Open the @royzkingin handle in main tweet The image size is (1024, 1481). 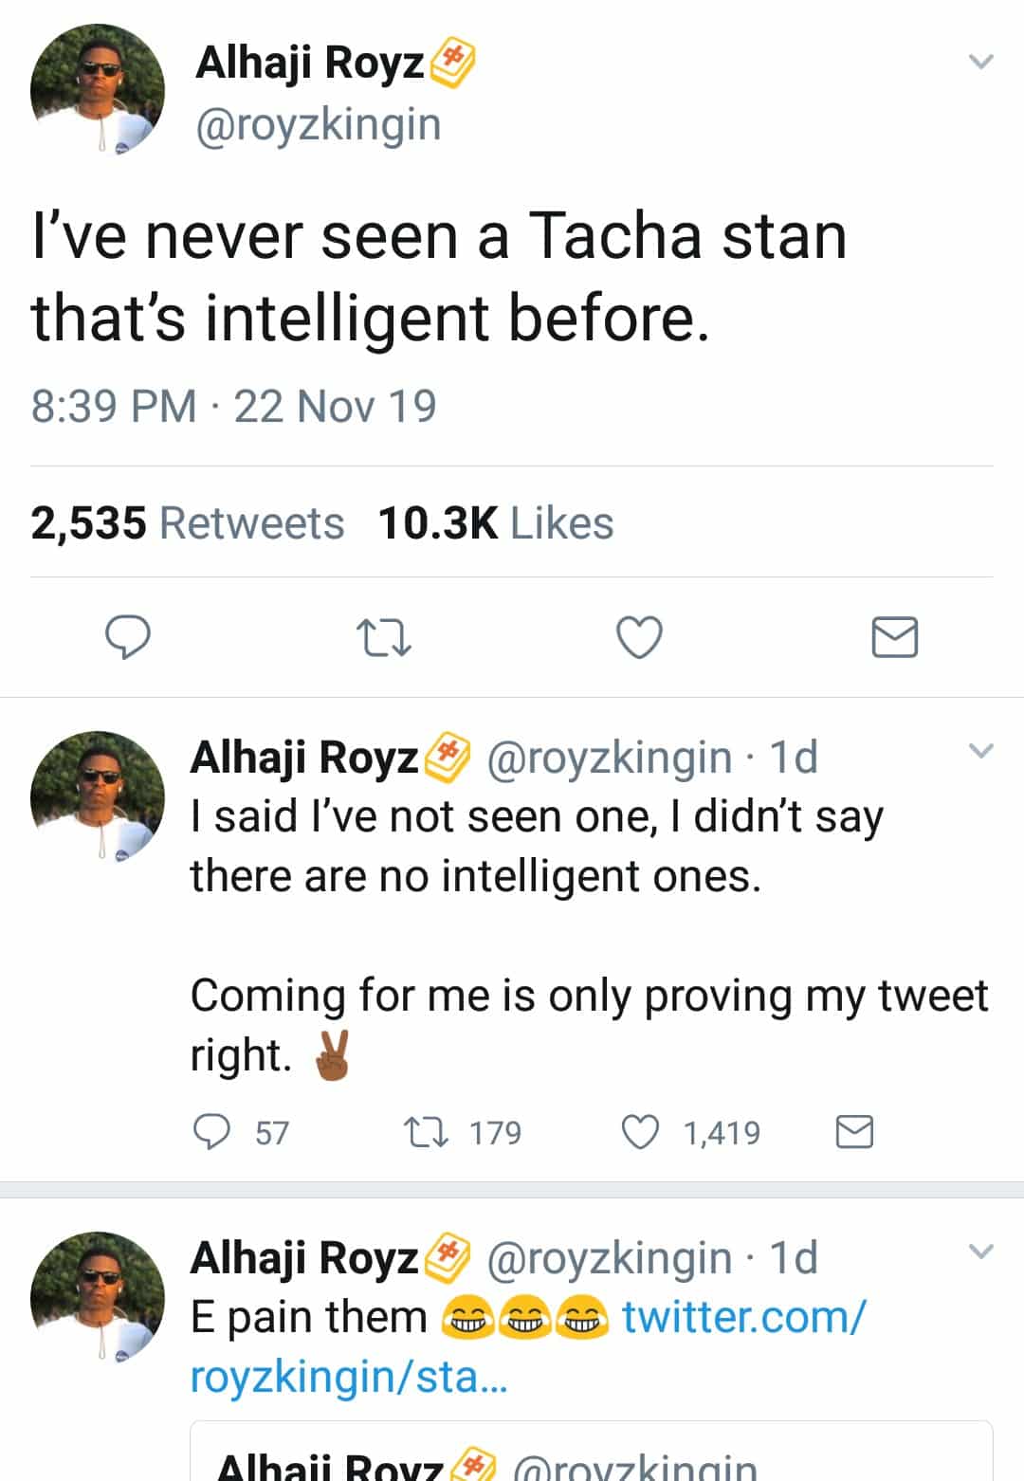(318, 124)
